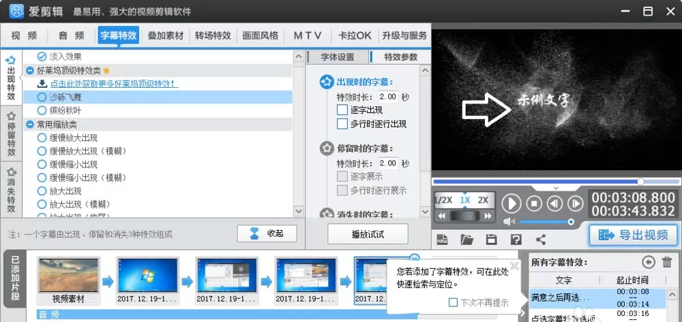Click the back-arrow icon in 所有字幕特效

(648, 261)
